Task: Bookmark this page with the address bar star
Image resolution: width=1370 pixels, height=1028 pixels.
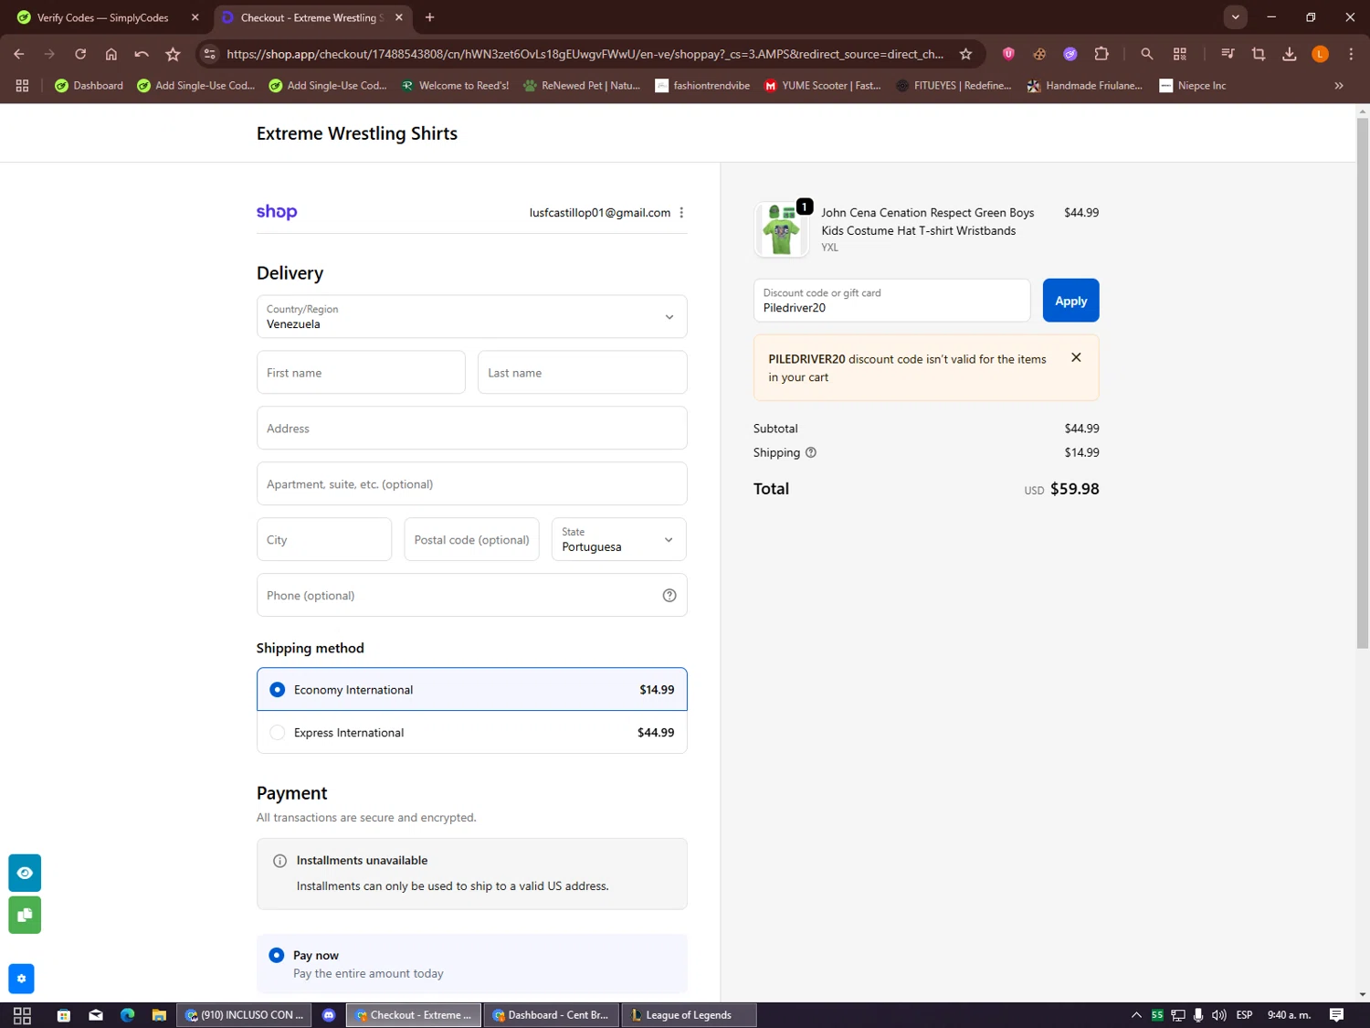Action: (x=965, y=54)
